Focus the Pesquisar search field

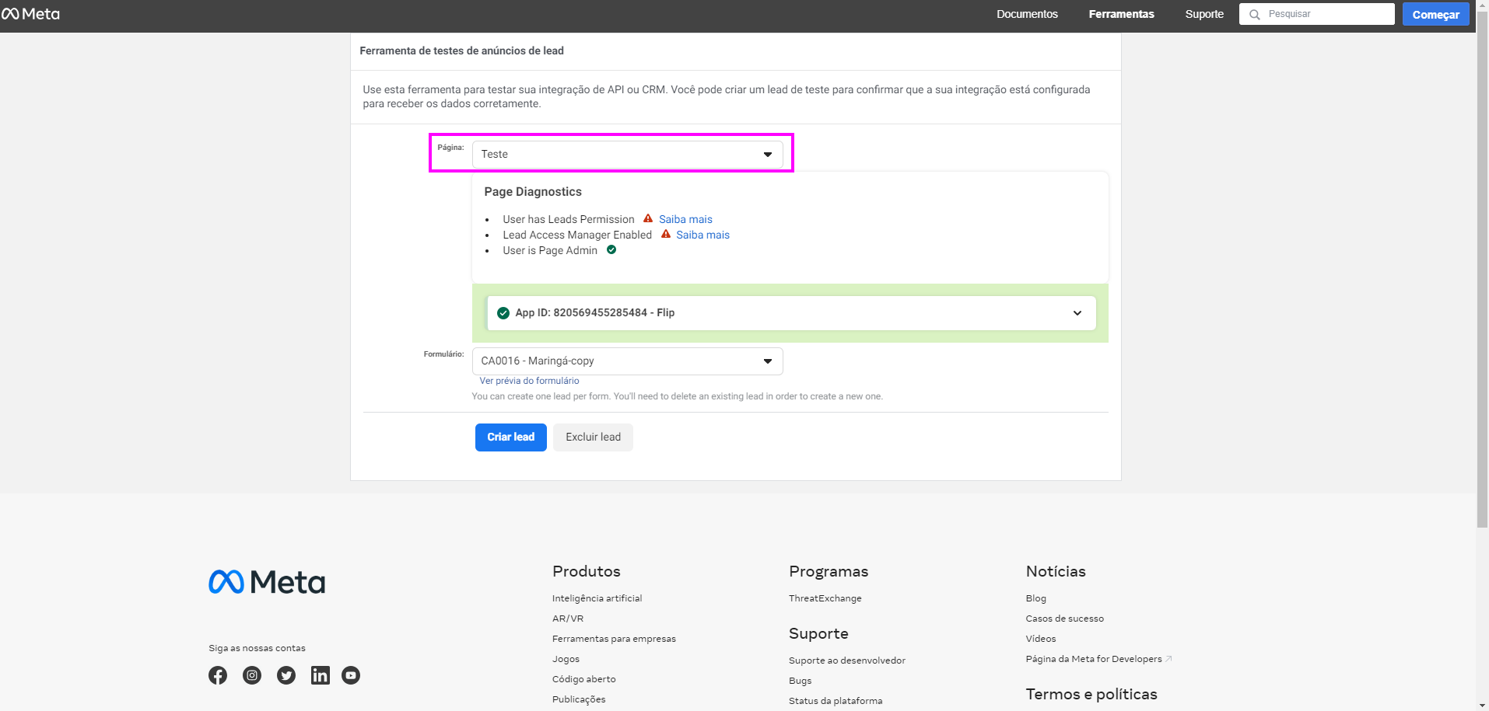pyautogui.click(x=1317, y=14)
